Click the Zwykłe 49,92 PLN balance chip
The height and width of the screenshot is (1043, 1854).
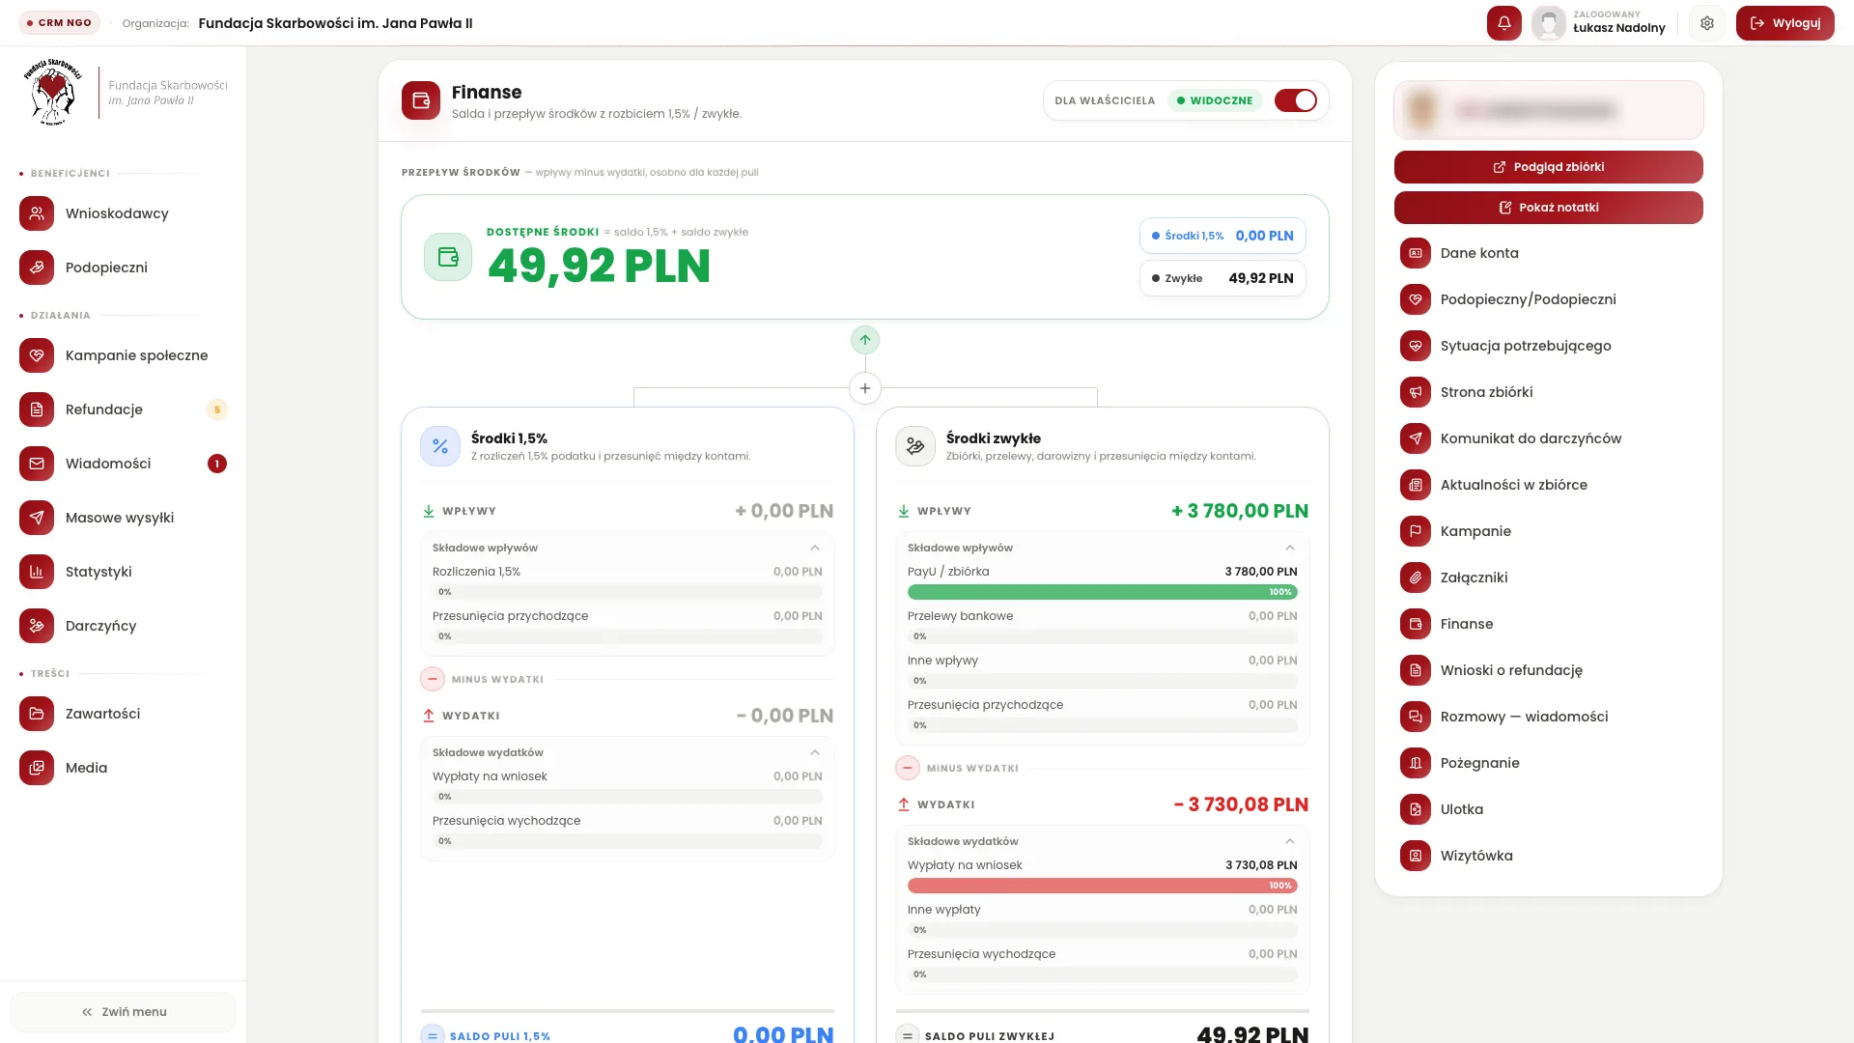click(1222, 278)
